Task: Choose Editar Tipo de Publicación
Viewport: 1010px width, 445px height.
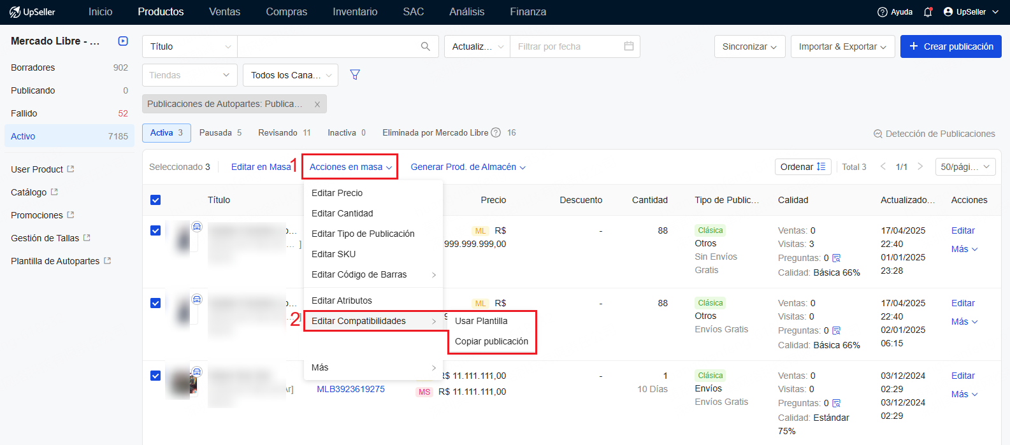Action: tap(373, 234)
